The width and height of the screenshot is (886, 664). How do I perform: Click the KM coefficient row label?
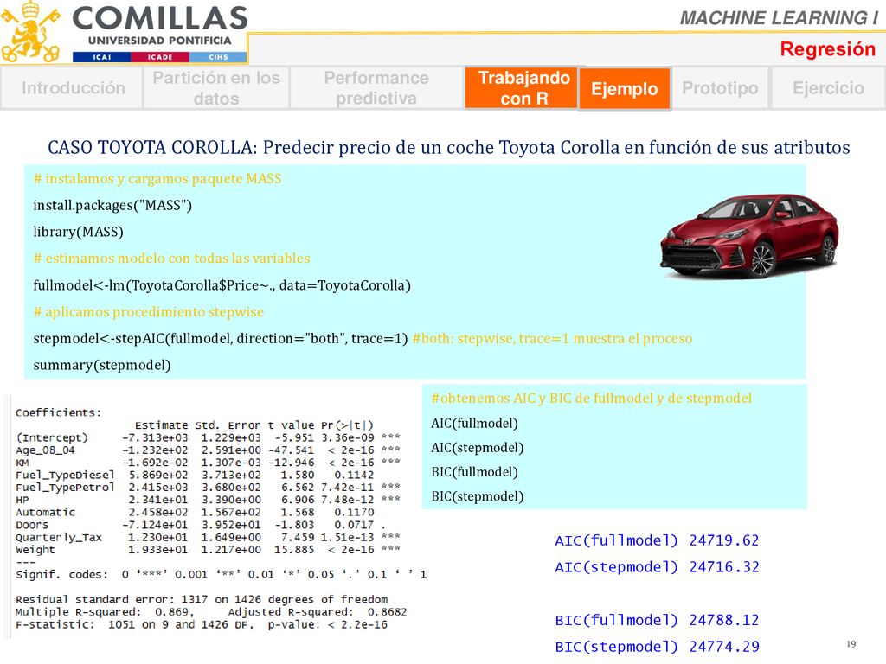coord(22,463)
